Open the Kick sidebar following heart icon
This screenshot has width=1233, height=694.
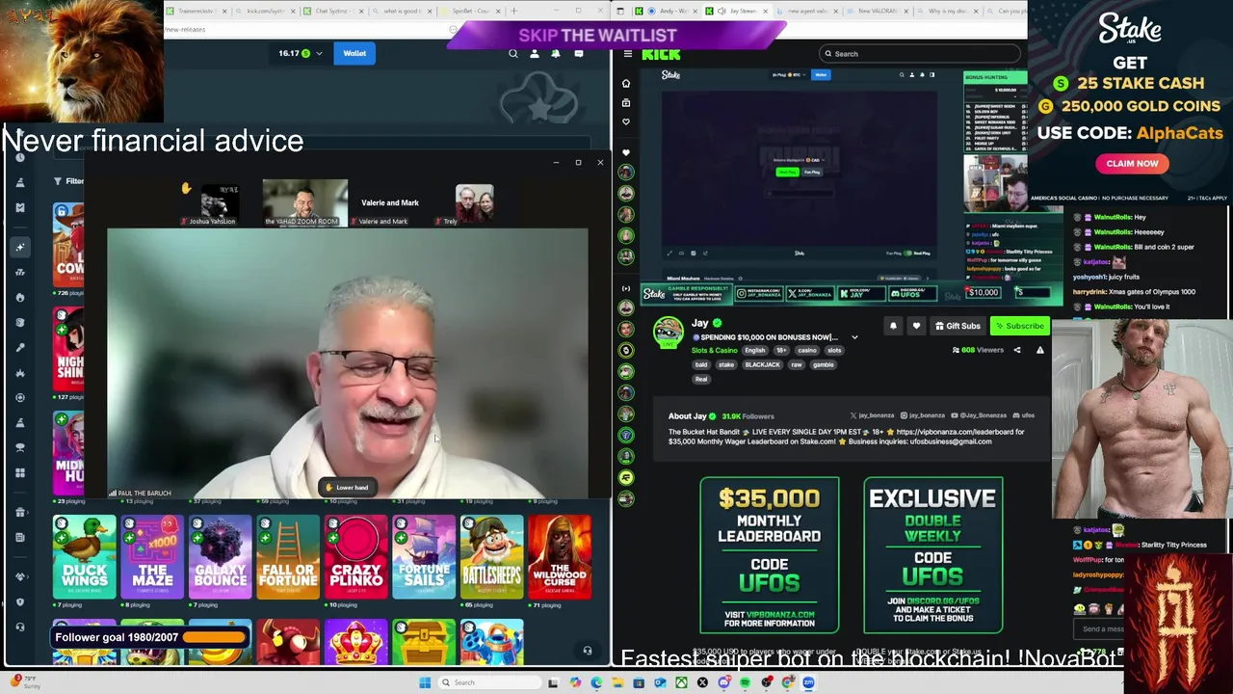[626, 121]
